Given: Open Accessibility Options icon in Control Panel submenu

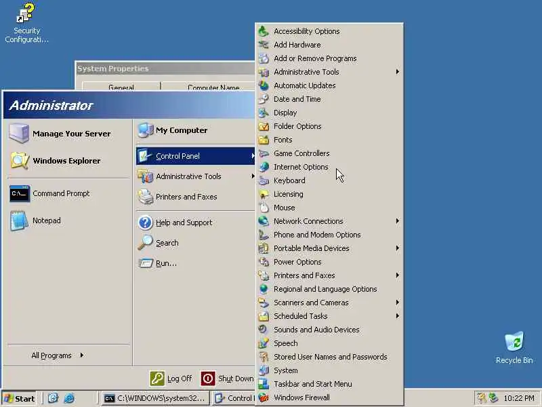Looking at the screenshot, I should tap(264, 31).
